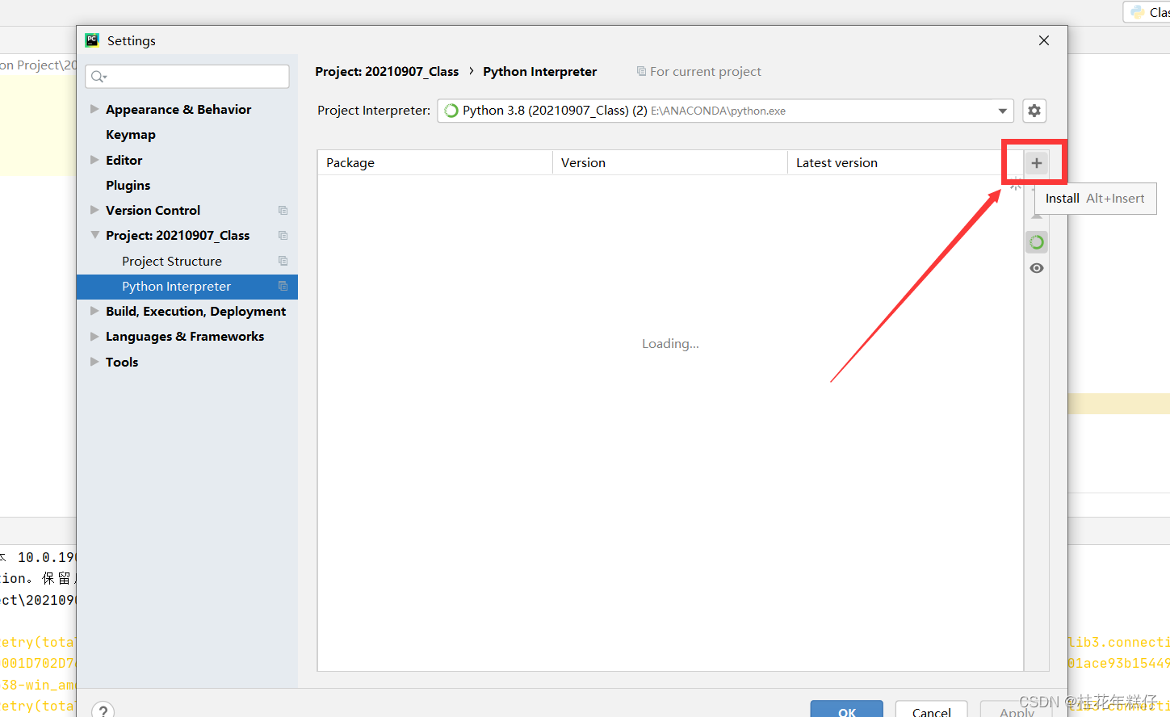Click the Version column header
The height and width of the screenshot is (717, 1170).
point(670,162)
